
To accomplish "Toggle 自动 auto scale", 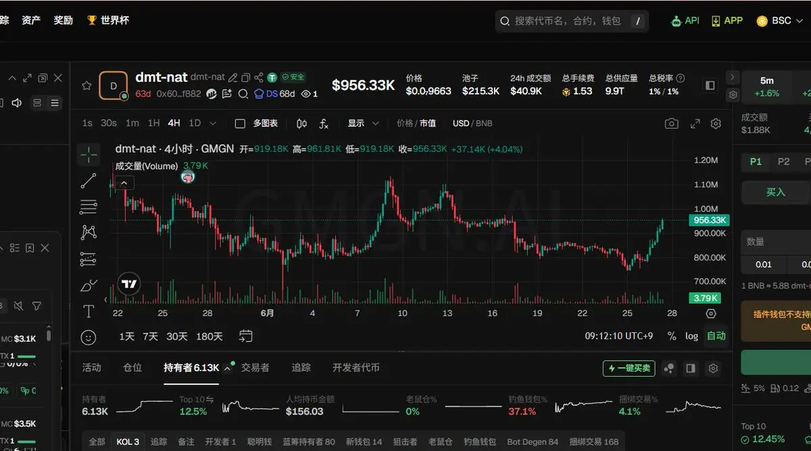I will (x=716, y=336).
